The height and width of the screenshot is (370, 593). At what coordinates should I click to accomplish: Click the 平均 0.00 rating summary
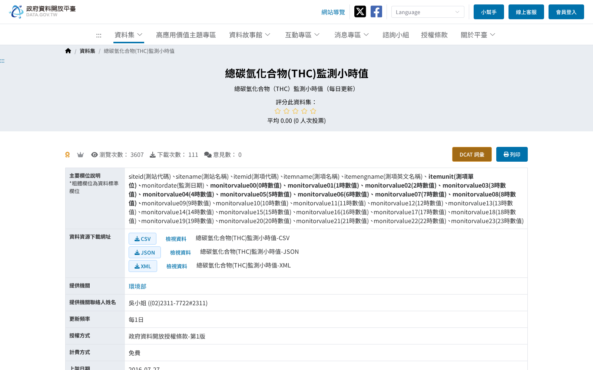point(296,121)
